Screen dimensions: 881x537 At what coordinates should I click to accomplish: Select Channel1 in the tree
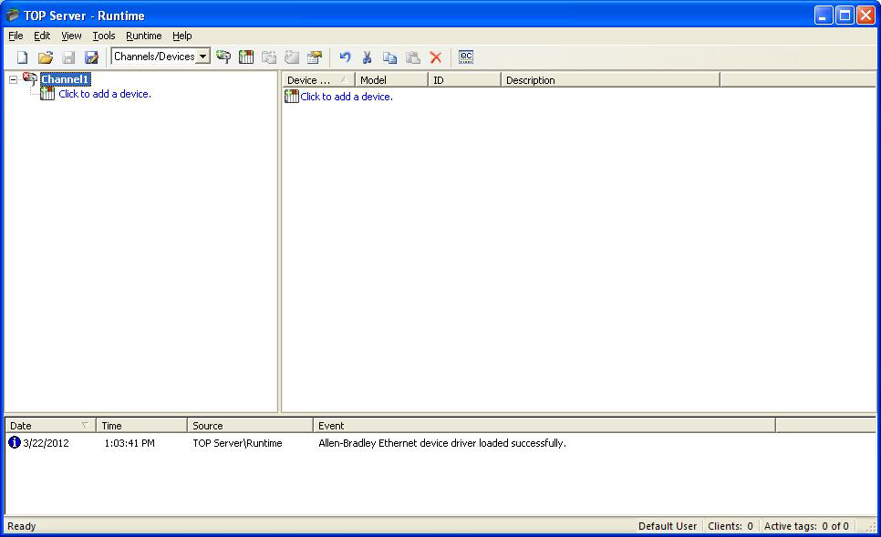[x=65, y=79]
